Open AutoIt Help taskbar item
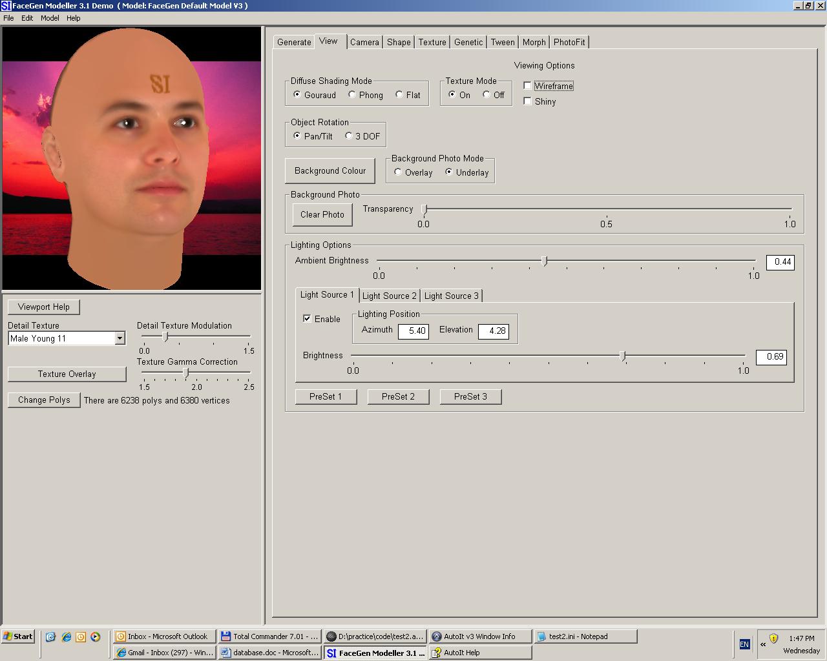Screen dimensions: 827x661 pyautogui.click(x=480, y=653)
